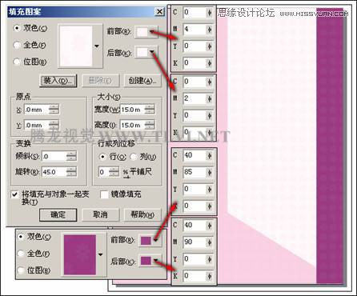Confirm with the 确定 button

click(x=58, y=215)
